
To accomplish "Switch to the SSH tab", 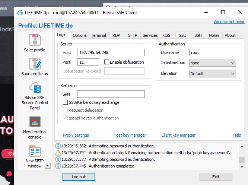I will pos(198,35).
